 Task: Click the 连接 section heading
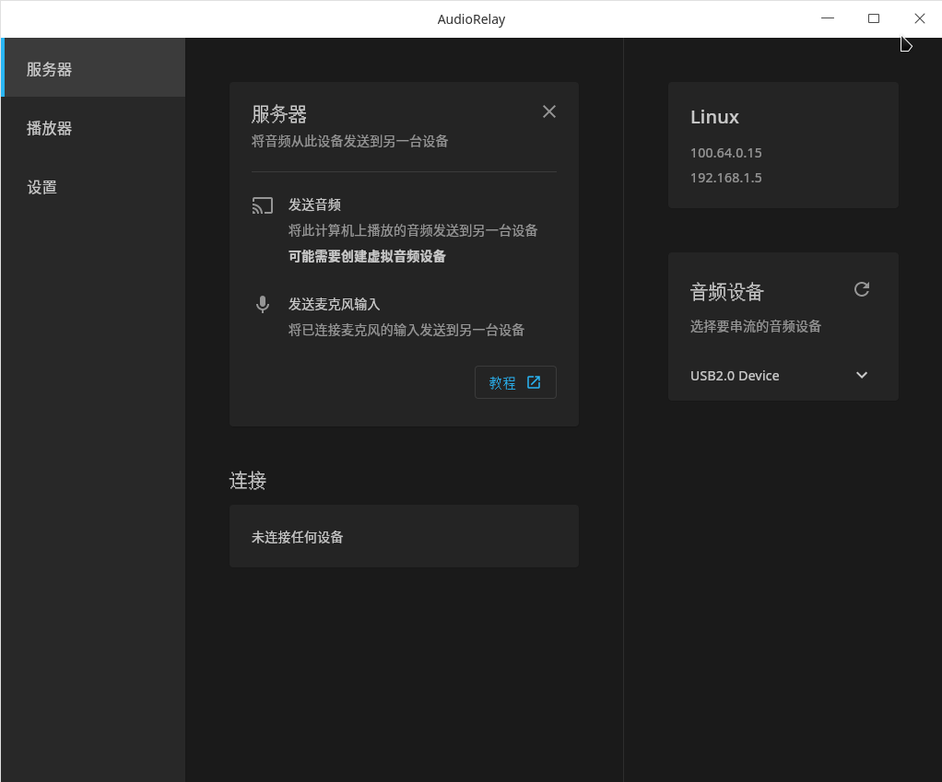point(248,481)
